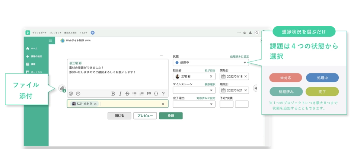Click the 閉じる button
This screenshot has width=351, height=149.
(119, 116)
